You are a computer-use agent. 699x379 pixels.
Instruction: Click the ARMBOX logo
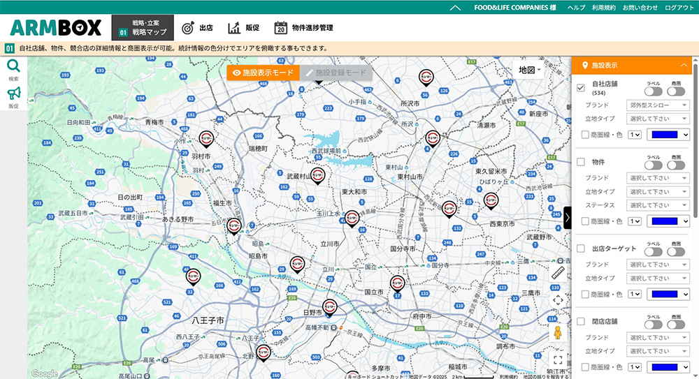(56, 28)
